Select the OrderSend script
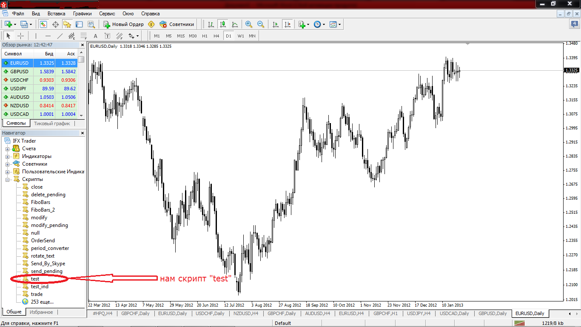Screen dimensions: 581x327 [43, 241]
